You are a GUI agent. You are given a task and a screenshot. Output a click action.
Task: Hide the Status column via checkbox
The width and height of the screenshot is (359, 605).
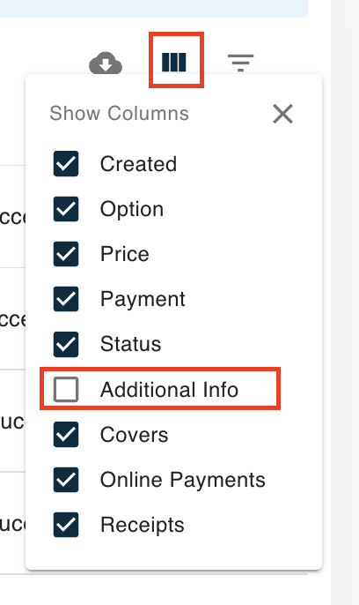click(x=66, y=344)
